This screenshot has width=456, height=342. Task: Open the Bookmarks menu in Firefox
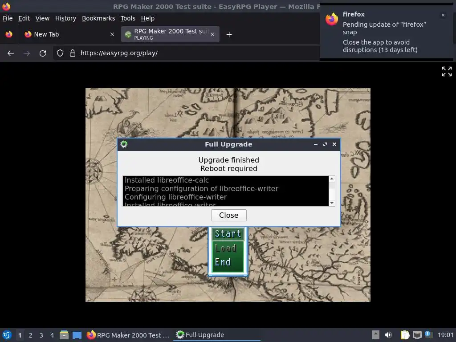point(98,18)
